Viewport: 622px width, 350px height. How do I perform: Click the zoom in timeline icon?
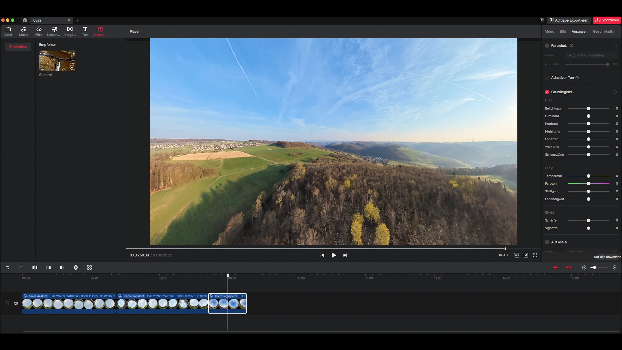[x=615, y=267]
